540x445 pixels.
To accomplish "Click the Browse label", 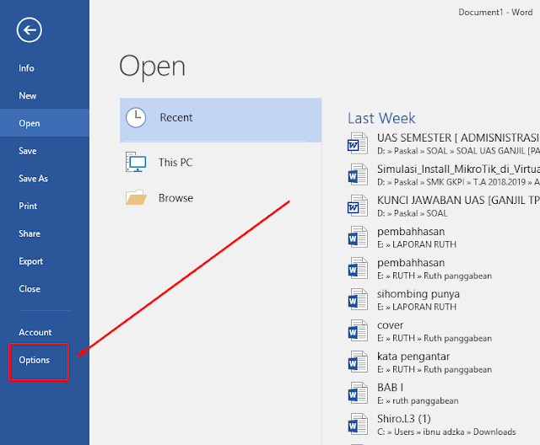I will pyautogui.click(x=175, y=198).
